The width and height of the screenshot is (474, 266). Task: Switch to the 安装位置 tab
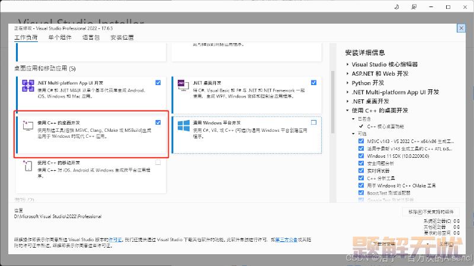pyautogui.click(x=122, y=37)
